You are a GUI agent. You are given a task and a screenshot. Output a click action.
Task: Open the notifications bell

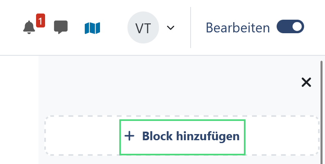tap(29, 28)
